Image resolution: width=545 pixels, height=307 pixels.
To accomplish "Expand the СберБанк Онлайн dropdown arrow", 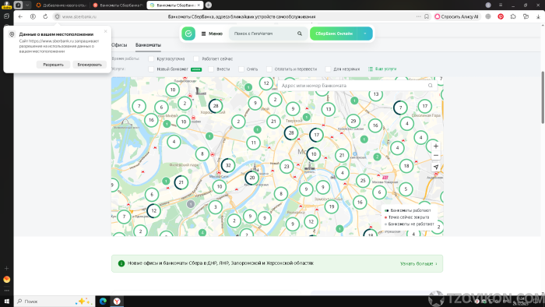I will click(x=365, y=34).
